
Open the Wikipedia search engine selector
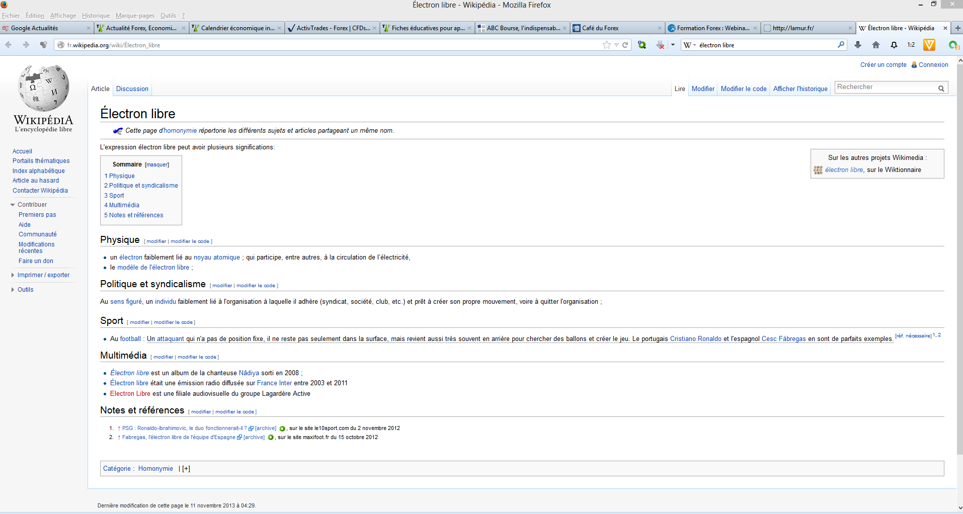click(690, 45)
